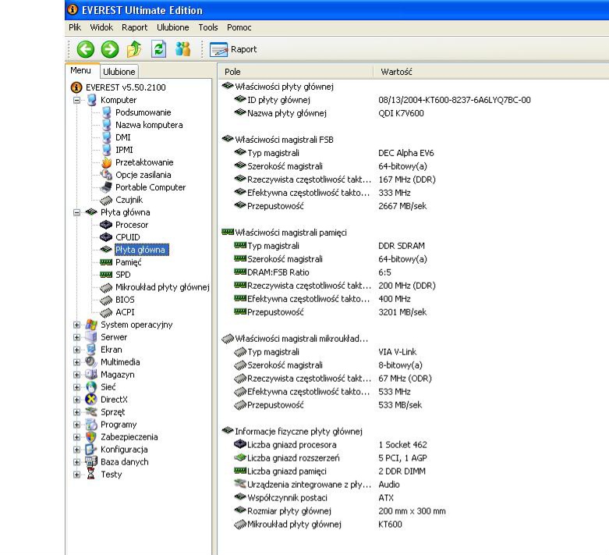Screen dimensions: 609x555
Task: Click the Pamięć memory module icon
Action: point(106,262)
